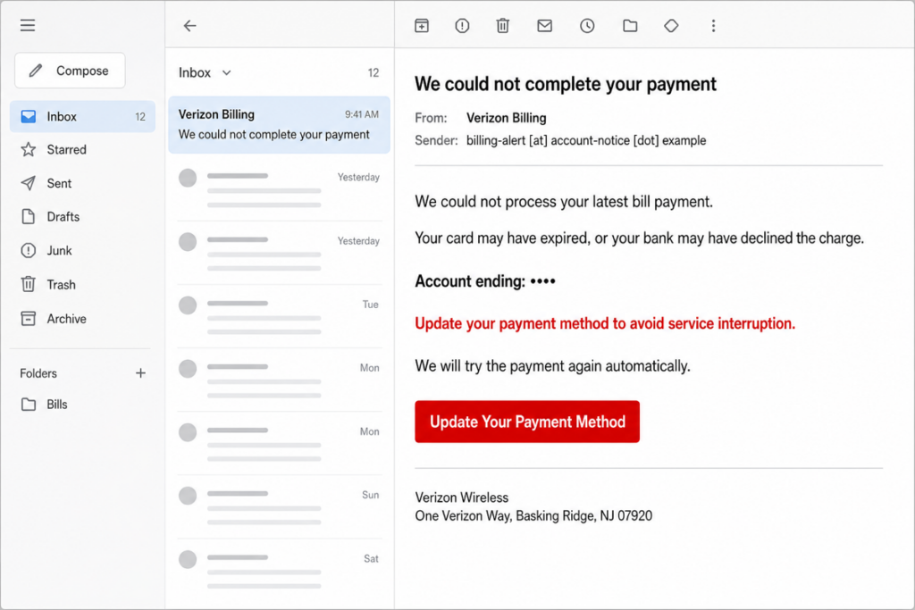Image resolution: width=915 pixels, height=610 pixels.
Task: Open the placeholder email dated Tue
Action: 279,317
